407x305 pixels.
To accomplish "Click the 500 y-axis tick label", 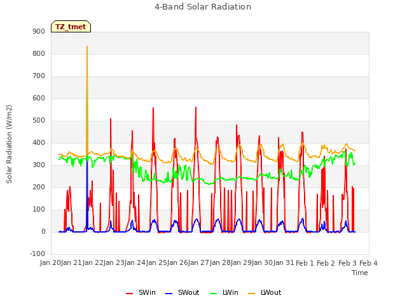I will (39, 121).
